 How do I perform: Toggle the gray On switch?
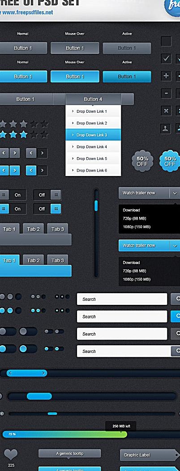click(13, 195)
